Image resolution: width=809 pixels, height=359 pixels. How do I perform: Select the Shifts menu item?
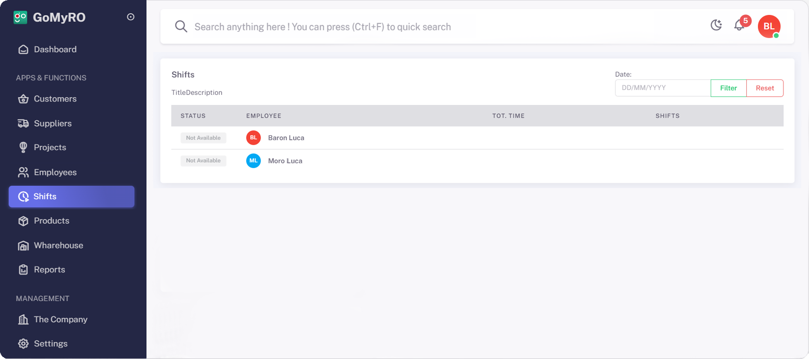pyautogui.click(x=71, y=197)
